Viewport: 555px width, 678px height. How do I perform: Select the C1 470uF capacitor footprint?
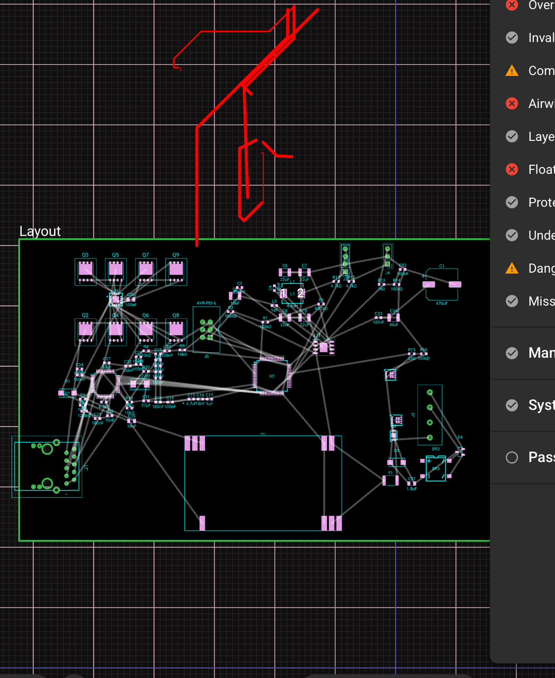point(442,284)
